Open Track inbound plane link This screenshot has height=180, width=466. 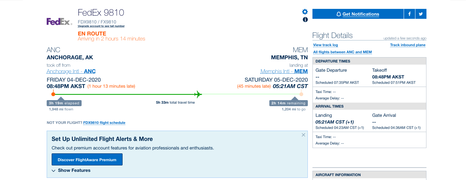pyautogui.click(x=408, y=45)
